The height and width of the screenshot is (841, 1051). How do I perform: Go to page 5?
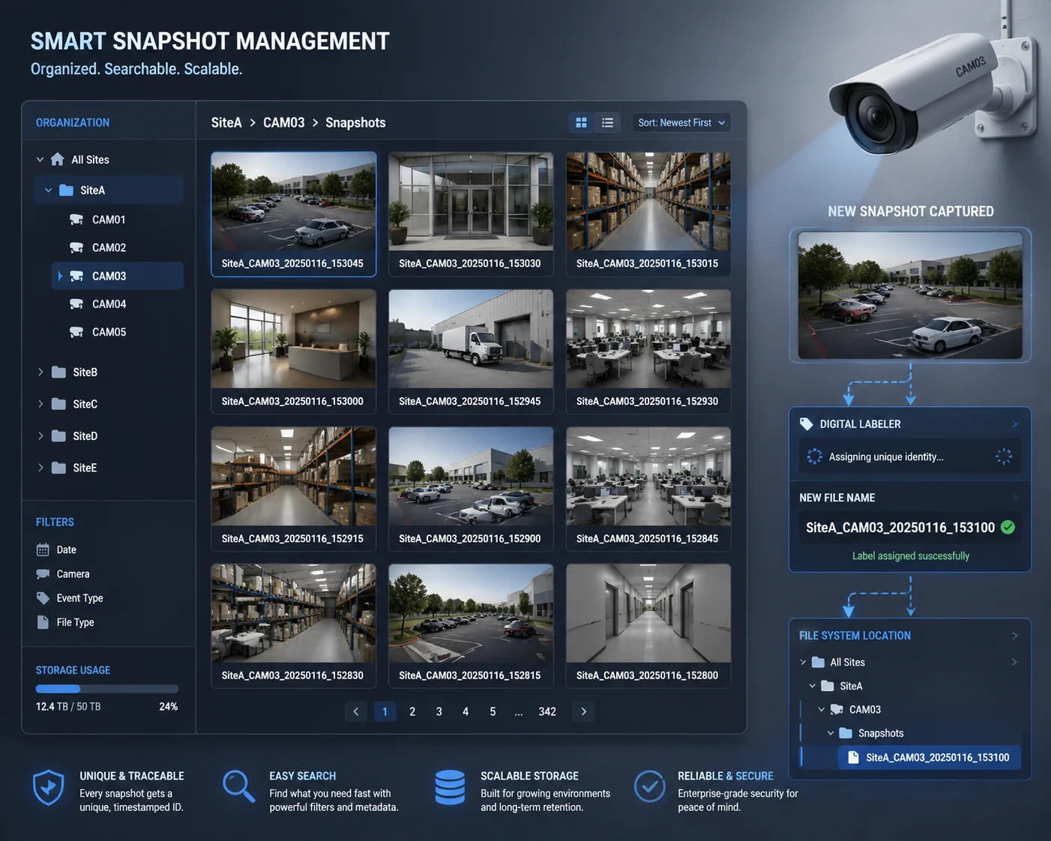pos(493,711)
